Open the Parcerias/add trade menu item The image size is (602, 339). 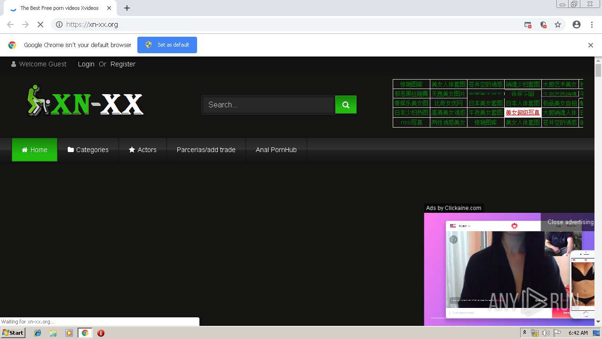(x=206, y=150)
